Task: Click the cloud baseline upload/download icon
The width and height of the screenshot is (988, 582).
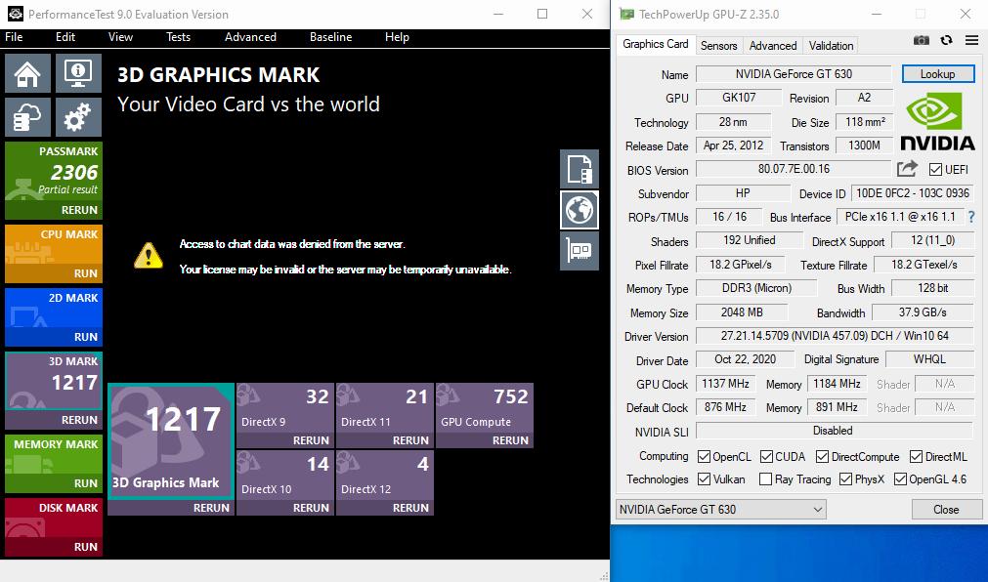Action: tap(27, 117)
